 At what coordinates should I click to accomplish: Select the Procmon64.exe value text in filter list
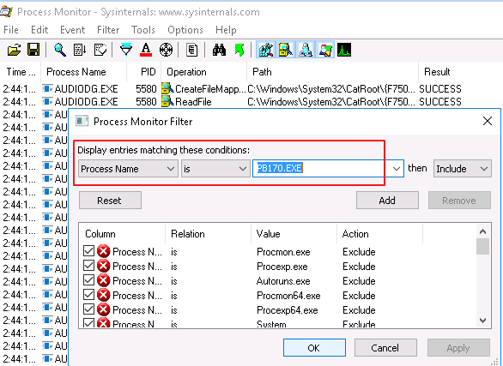(288, 295)
